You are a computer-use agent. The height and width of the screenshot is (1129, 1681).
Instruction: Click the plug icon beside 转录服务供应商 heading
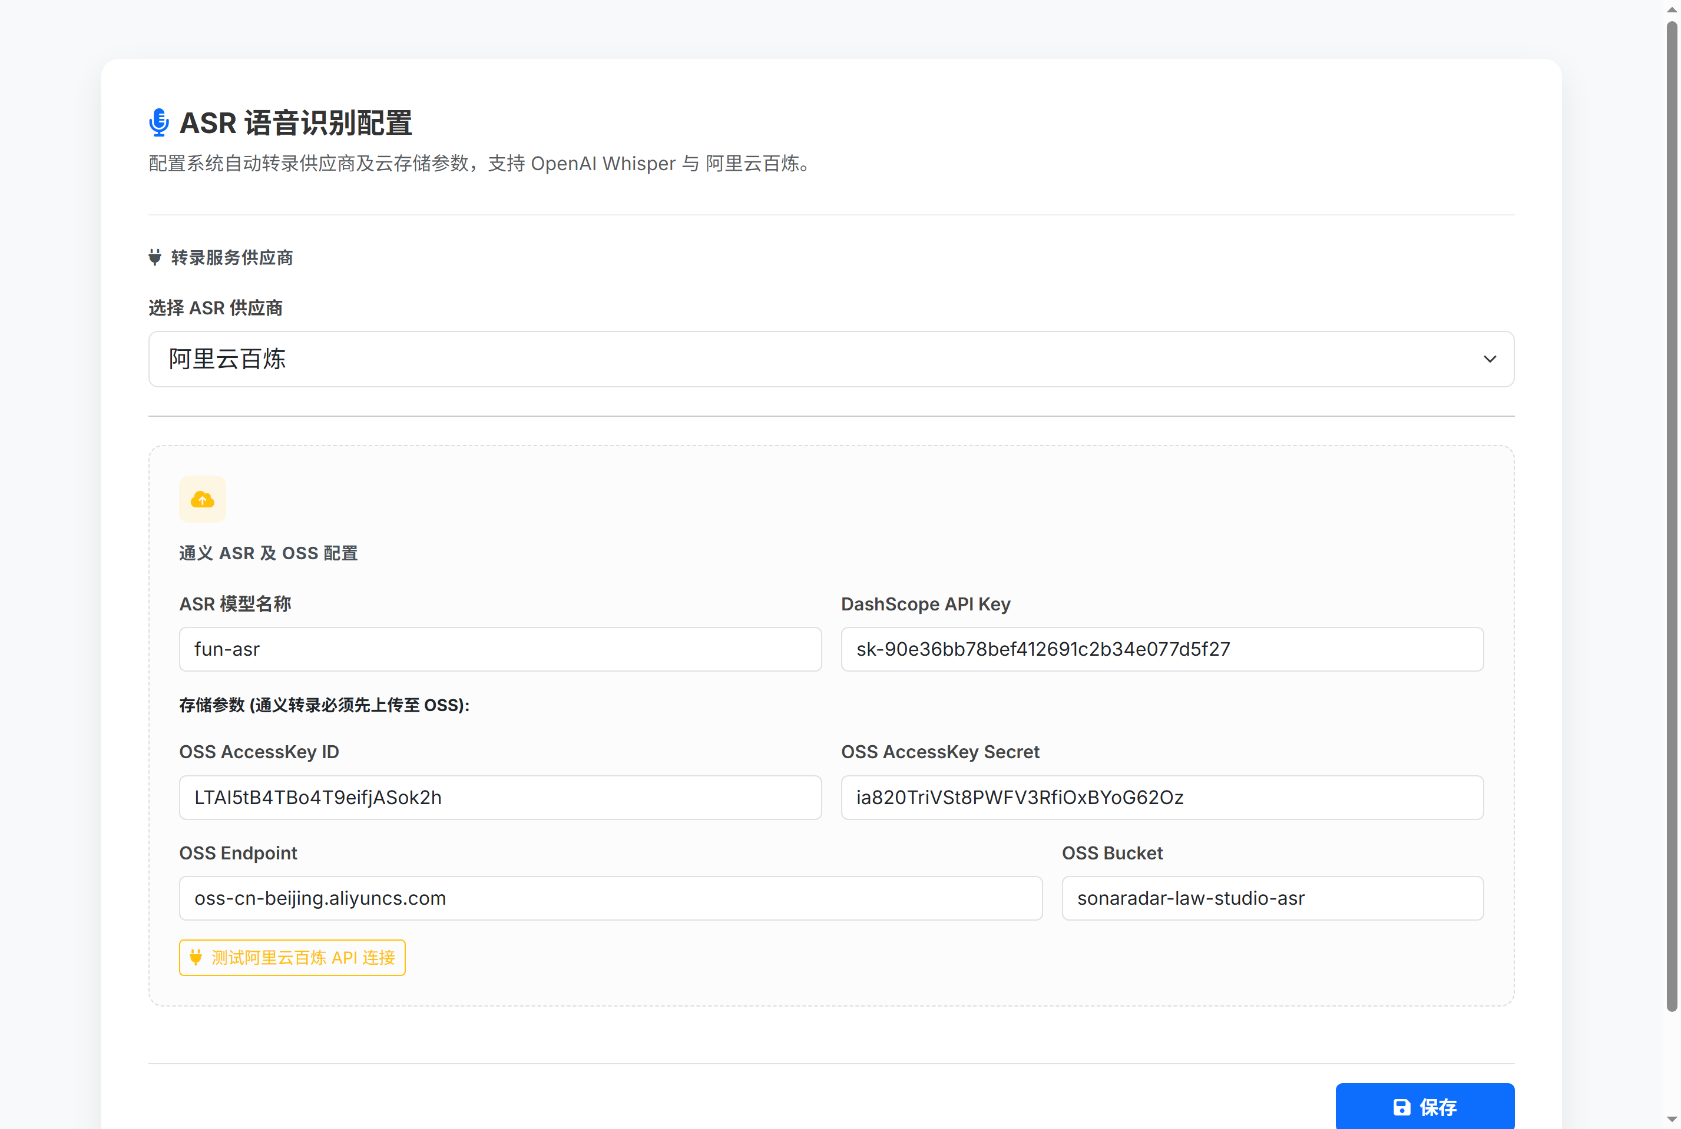(x=155, y=257)
